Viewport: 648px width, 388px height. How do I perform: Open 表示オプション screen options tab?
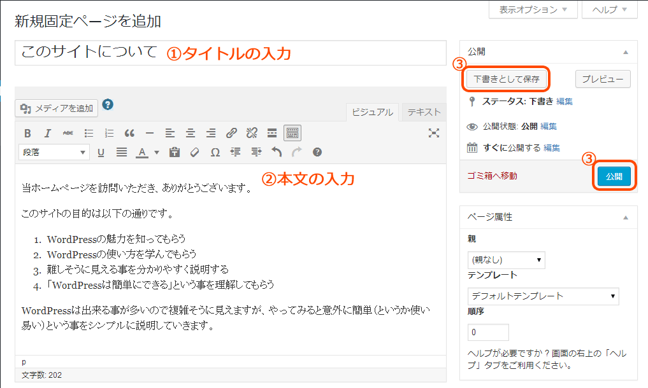coord(533,10)
